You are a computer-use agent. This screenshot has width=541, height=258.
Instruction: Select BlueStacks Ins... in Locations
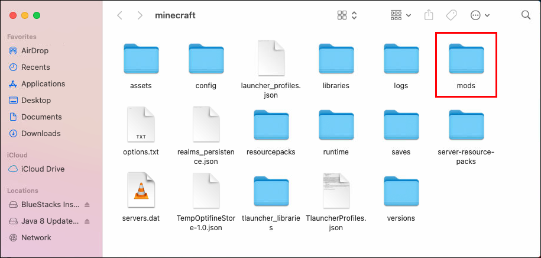50,205
